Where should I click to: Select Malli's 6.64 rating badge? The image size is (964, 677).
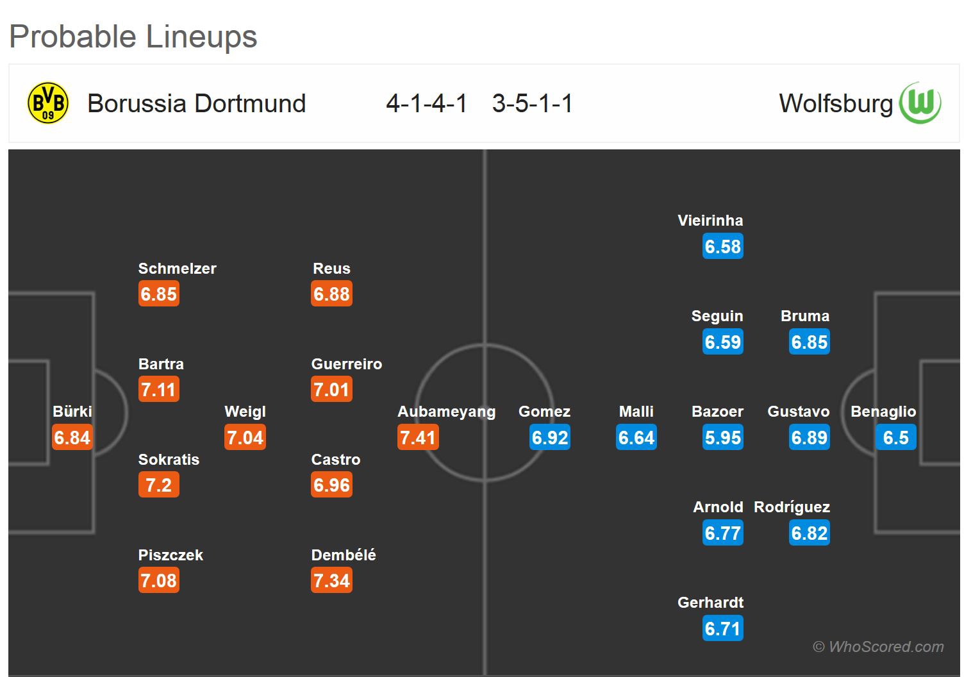point(636,438)
